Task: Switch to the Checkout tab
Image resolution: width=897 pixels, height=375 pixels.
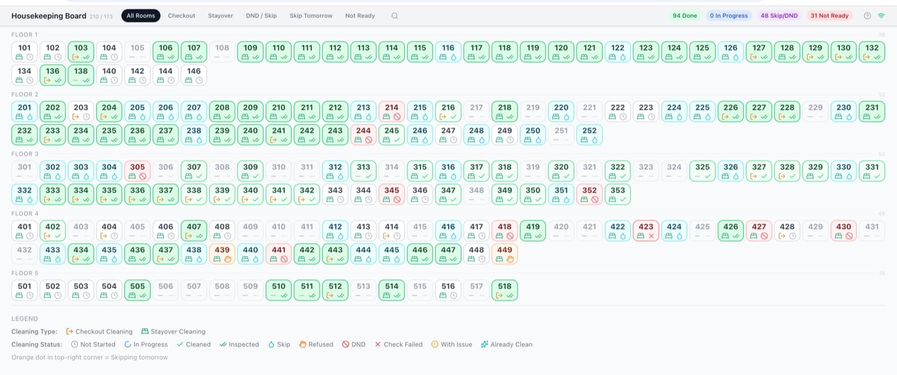Action: [182, 16]
